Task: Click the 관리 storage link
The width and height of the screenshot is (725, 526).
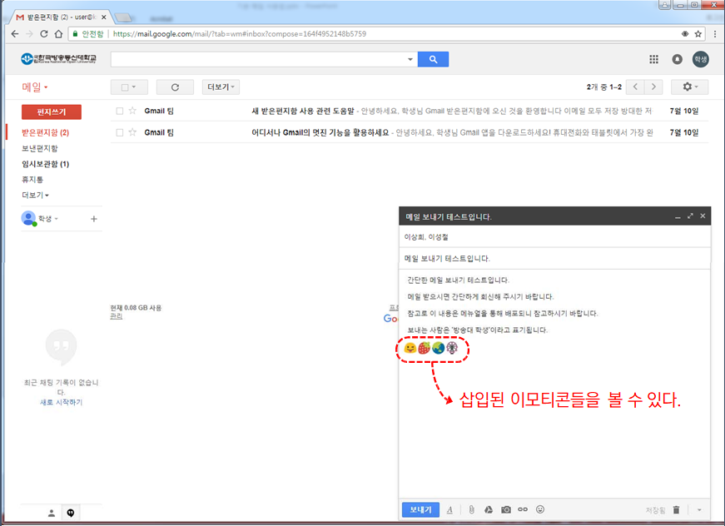Action: [116, 316]
